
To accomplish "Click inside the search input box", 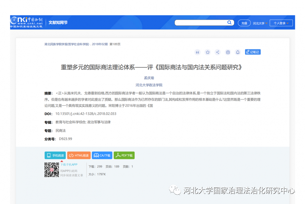I will 202,22.
